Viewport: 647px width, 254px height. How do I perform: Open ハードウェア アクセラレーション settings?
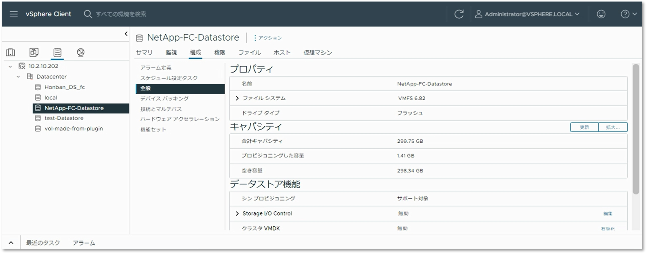pos(180,119)
